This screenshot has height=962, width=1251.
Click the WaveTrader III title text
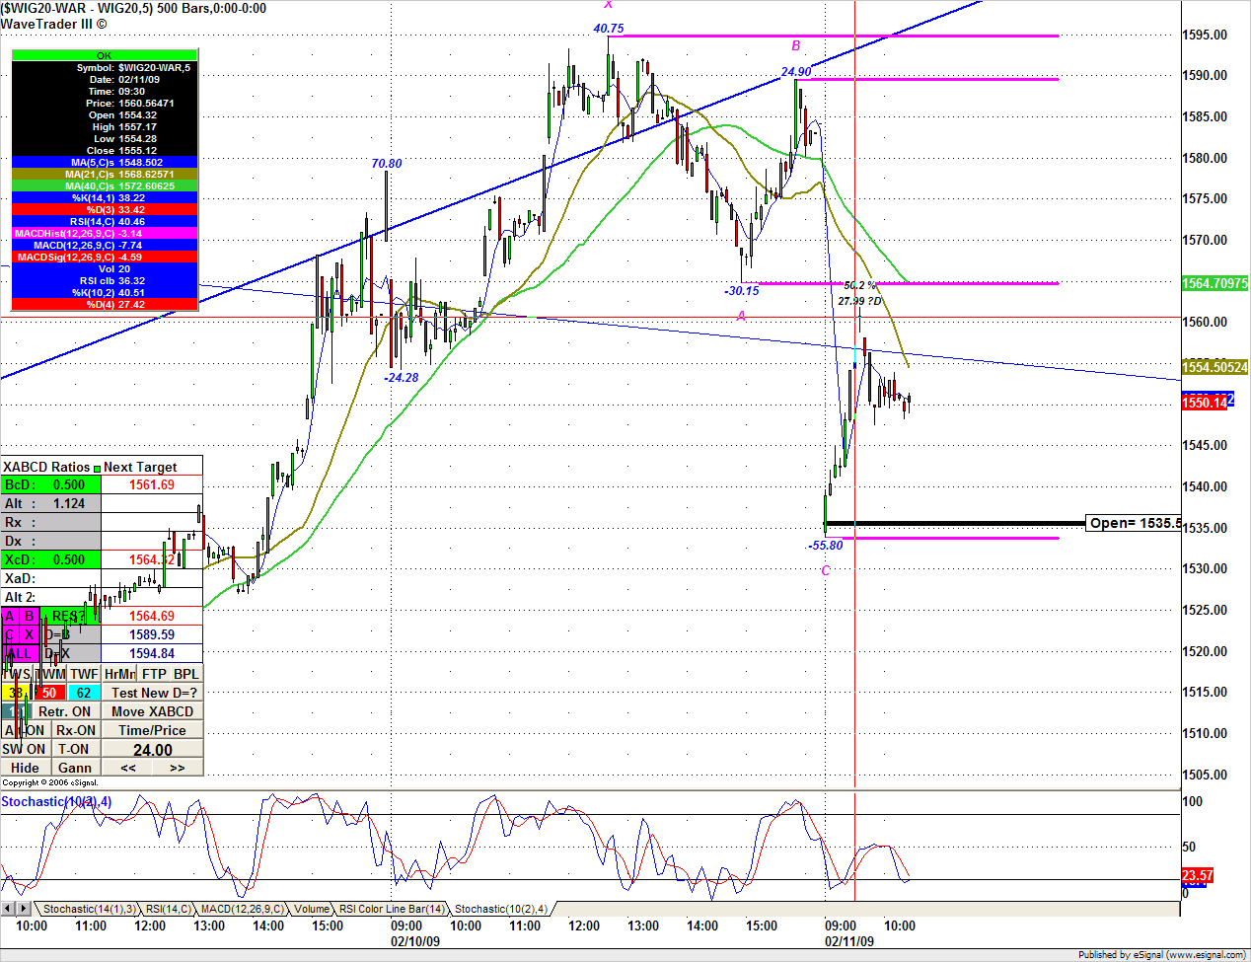coord(54,24)
